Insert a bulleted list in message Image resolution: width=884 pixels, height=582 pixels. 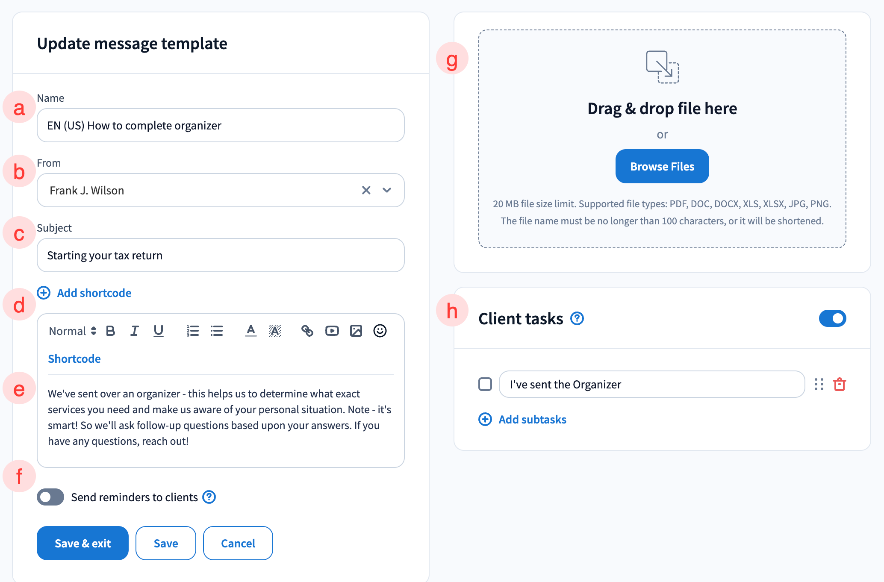click(x=217, y=331)
